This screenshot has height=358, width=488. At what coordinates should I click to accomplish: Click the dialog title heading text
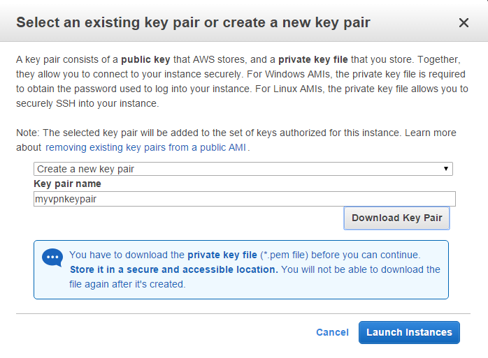(193, 23)
